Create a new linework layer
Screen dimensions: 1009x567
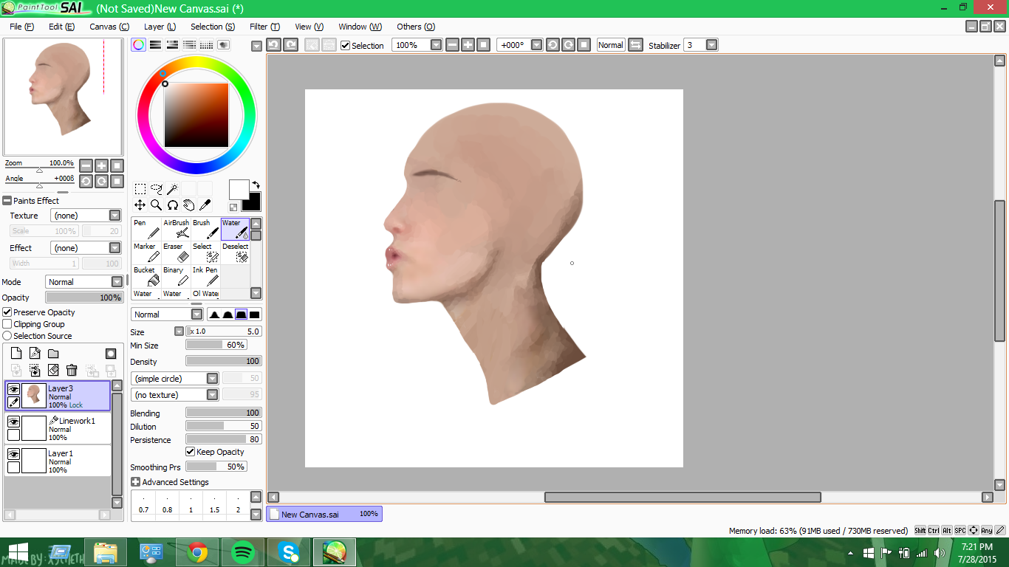click(x=35, y=354)
